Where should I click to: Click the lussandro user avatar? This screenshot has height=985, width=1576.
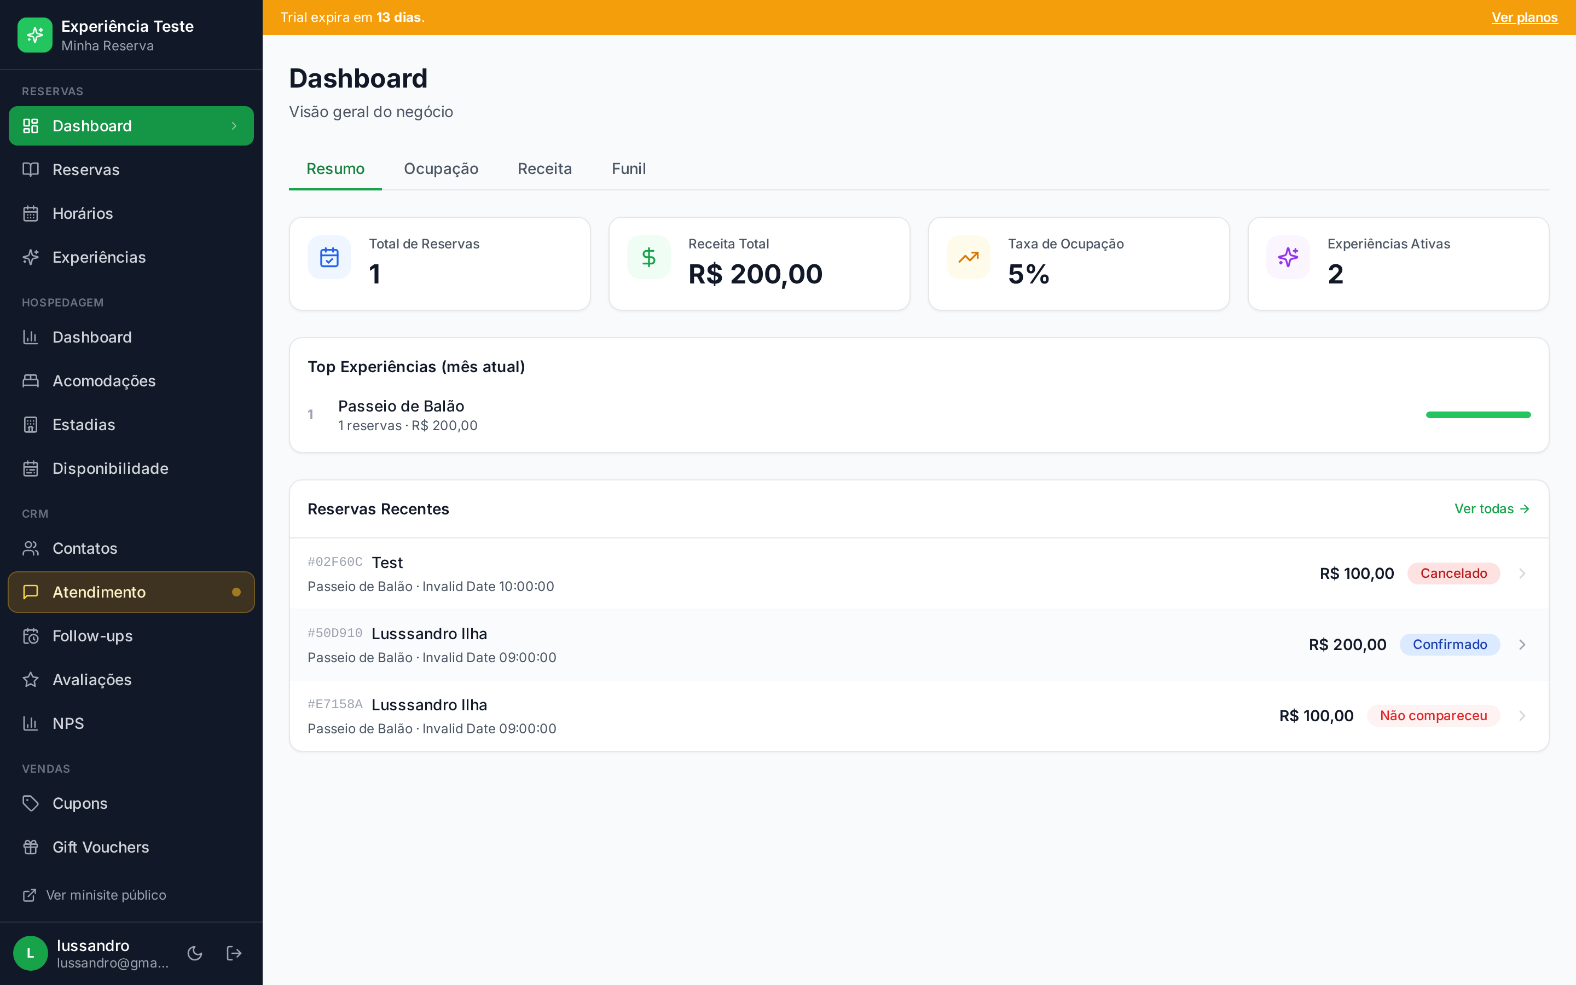tap(31, 953)
